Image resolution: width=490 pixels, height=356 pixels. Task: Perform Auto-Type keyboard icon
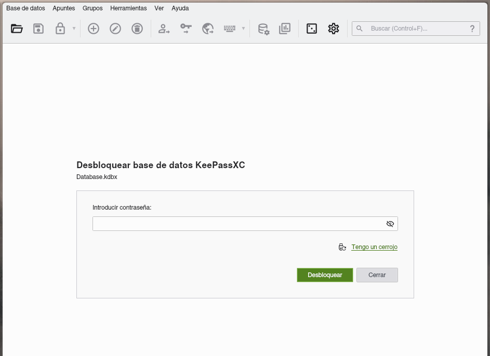point(230,29)
